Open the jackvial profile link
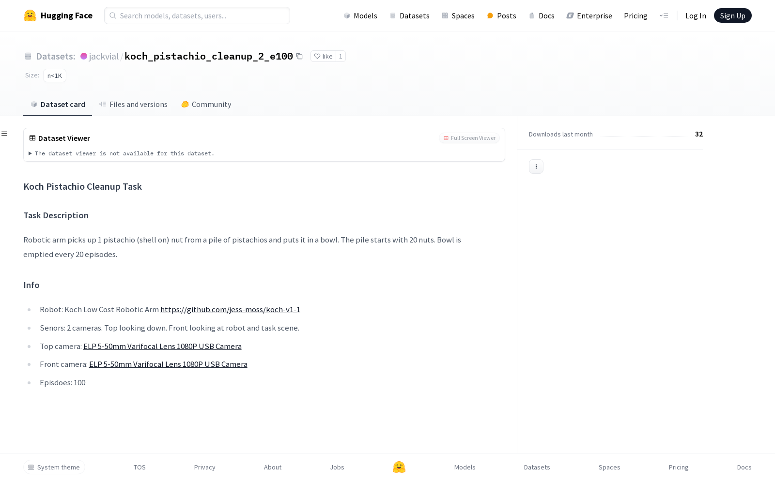The width and height of the screenshot is (775, 484). (104, 57)
